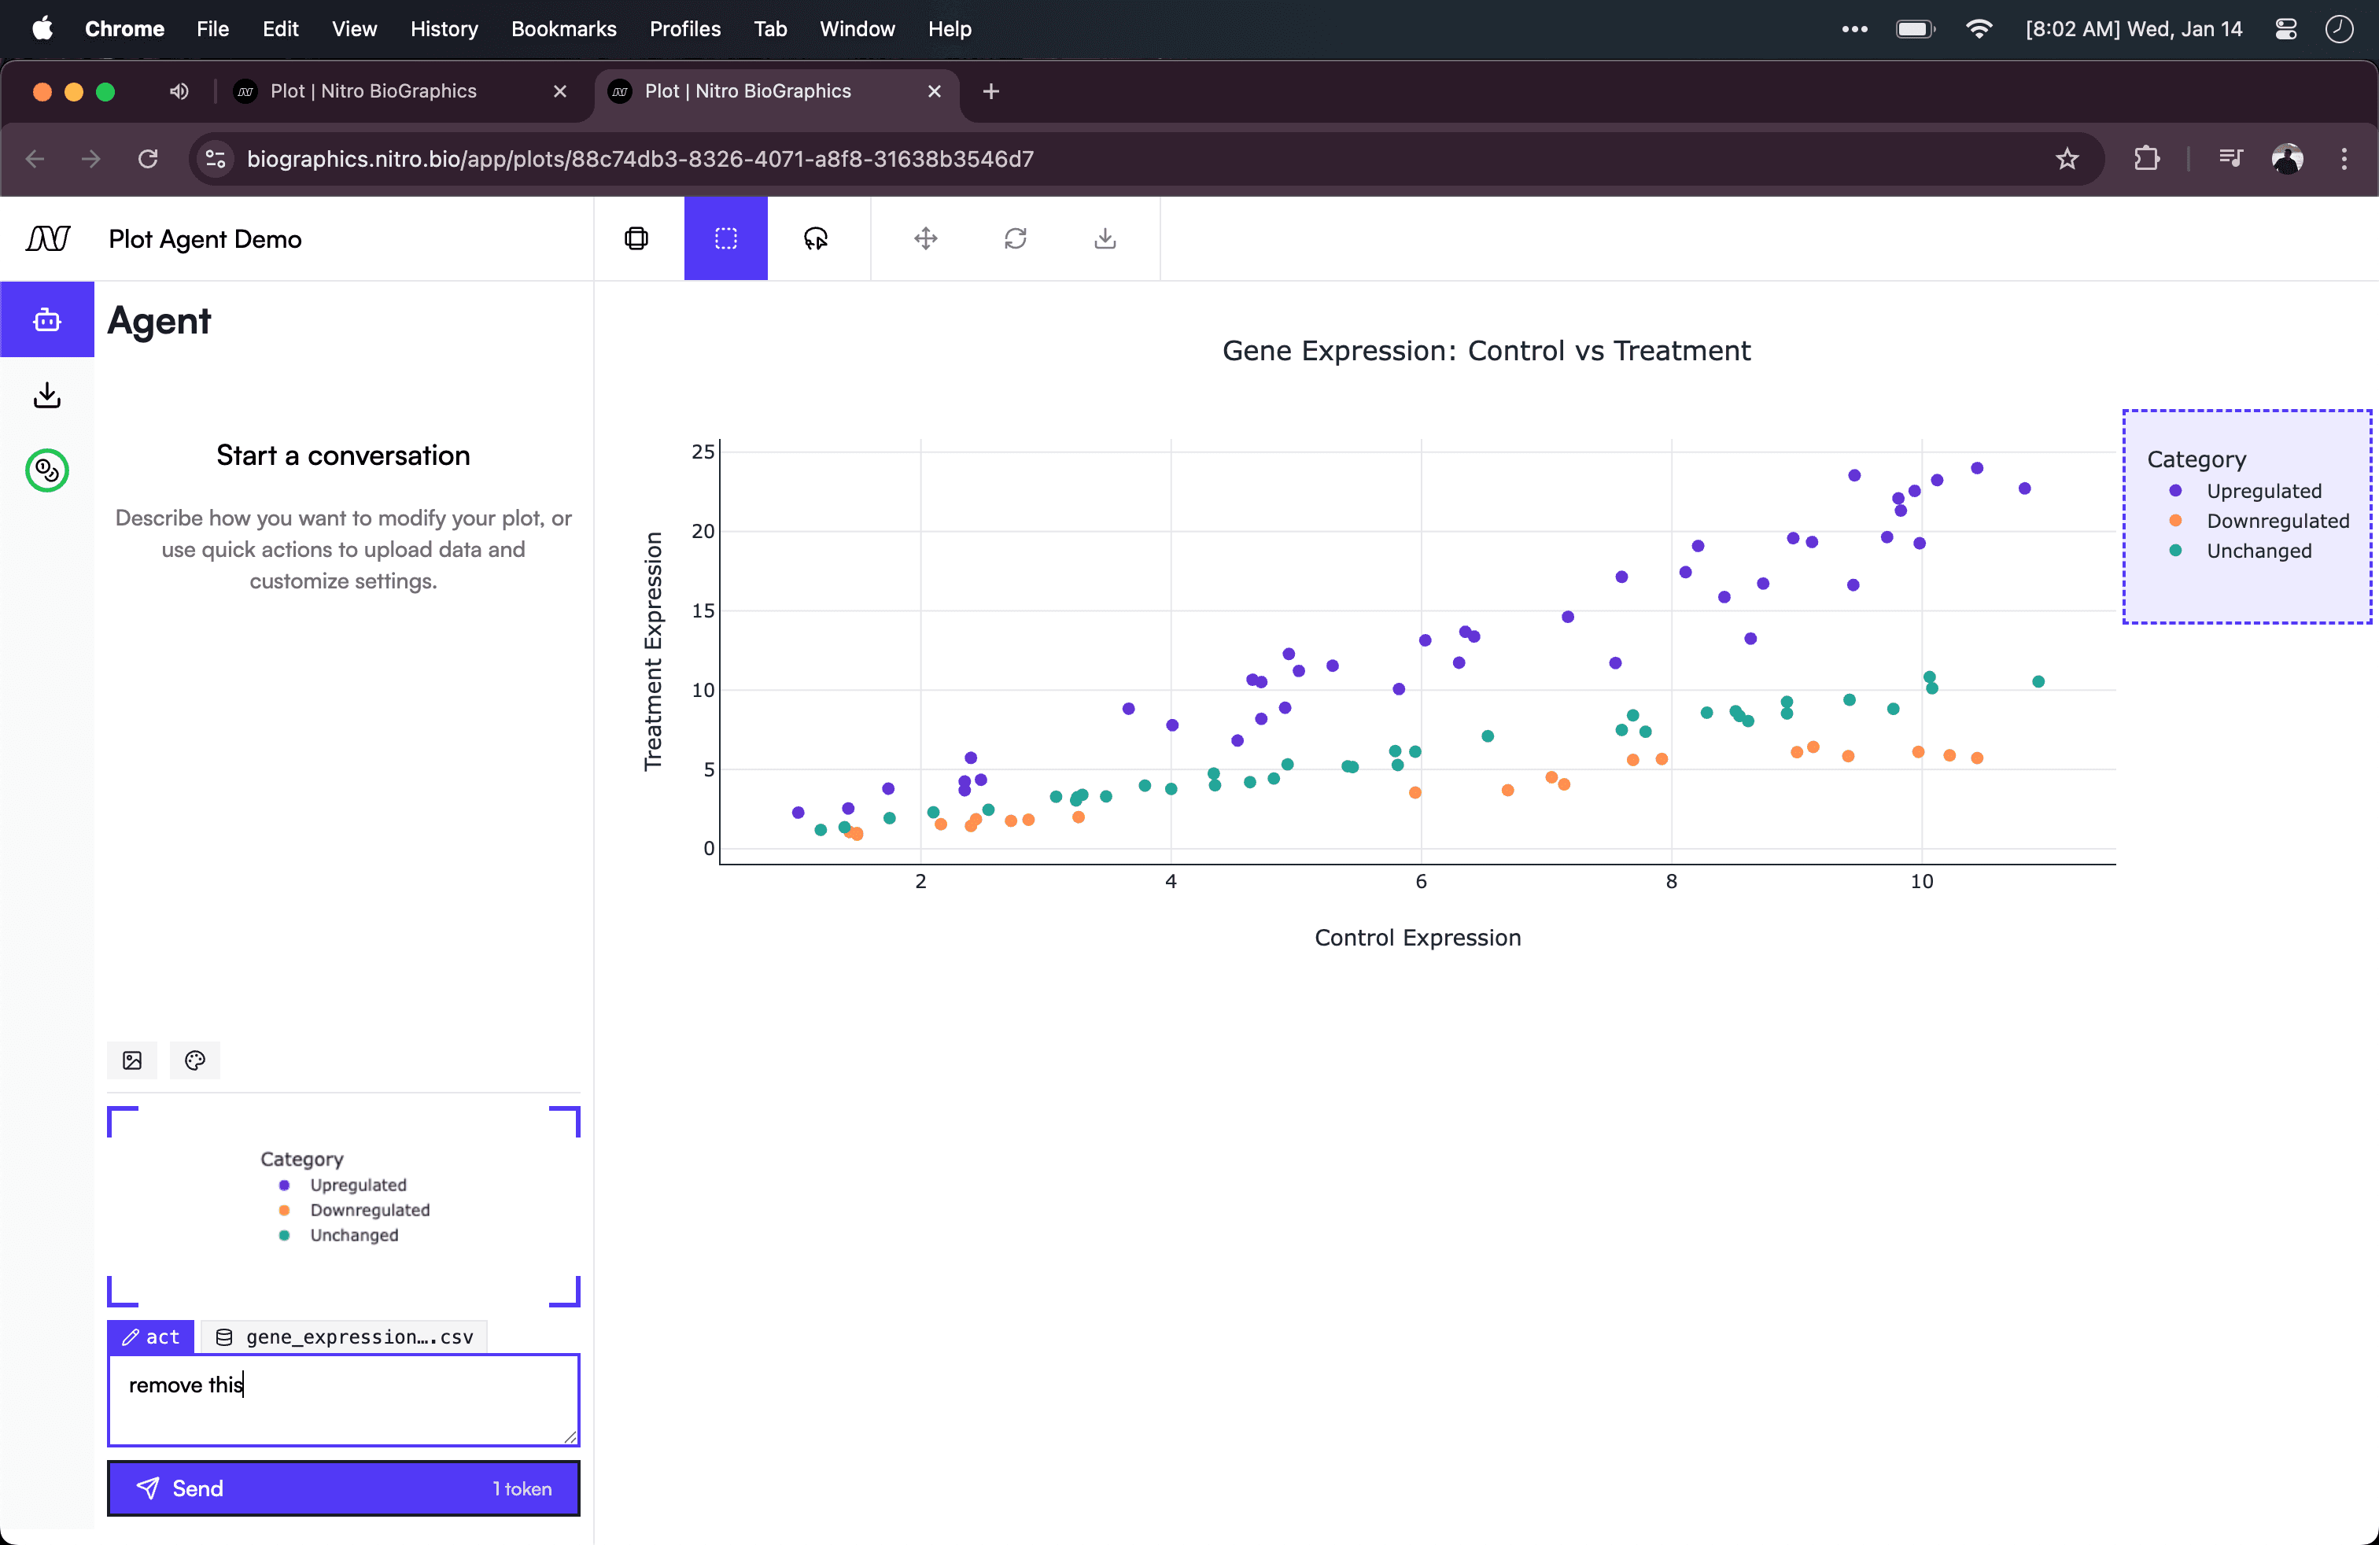Open the gene_expression csv dataset selector

(345, 1337)
